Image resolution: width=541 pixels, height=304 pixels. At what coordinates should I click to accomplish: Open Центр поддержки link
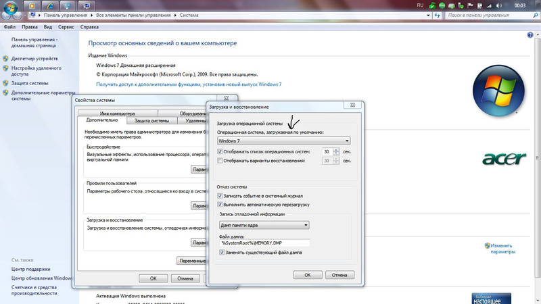pos(30,269)
